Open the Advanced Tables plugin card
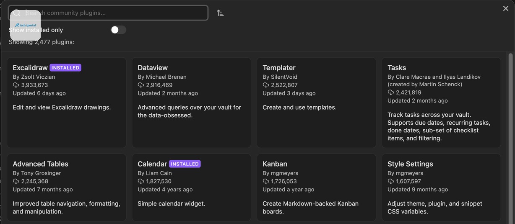Screen dimensions: 515x224 click(67, 188)
